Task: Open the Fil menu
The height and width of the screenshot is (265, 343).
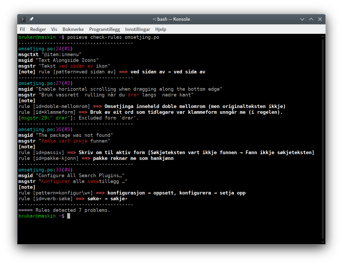Action: click(x=22, y=29)
